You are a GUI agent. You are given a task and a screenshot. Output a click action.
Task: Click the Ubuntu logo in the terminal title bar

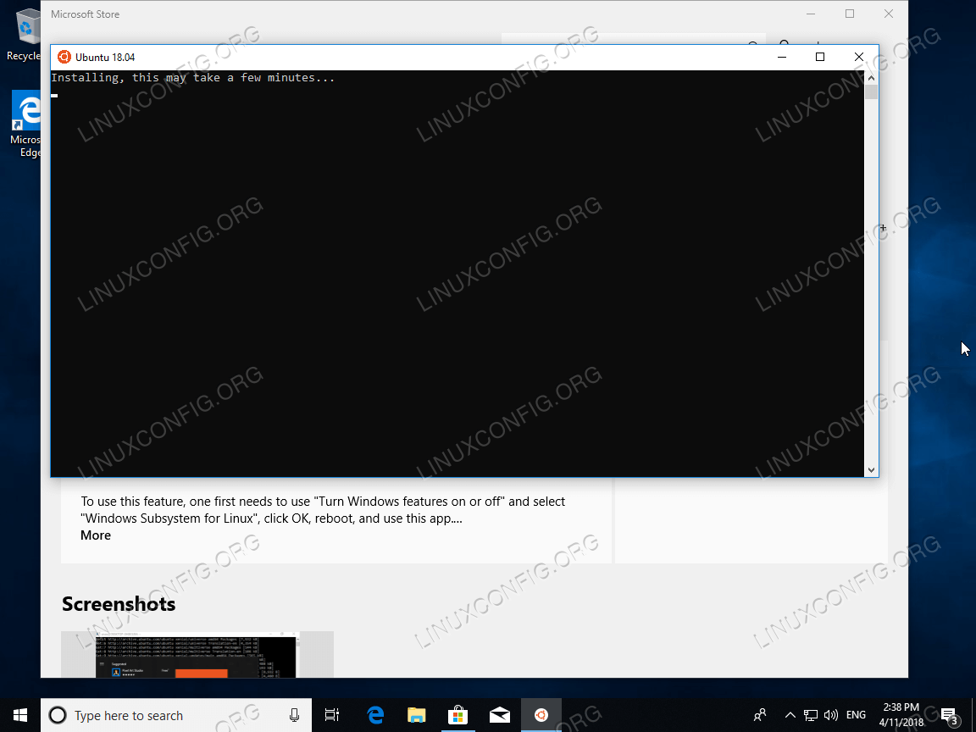(64, 58)
